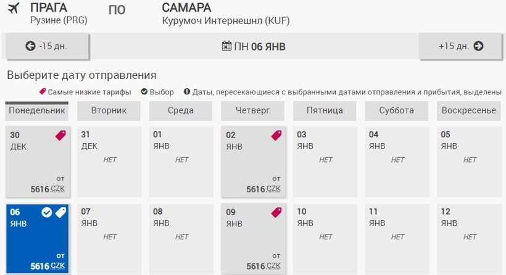This screenshot has height=275, width=506.
Task: Click the Суббота weekday header
Action: [x=396, y=111]
